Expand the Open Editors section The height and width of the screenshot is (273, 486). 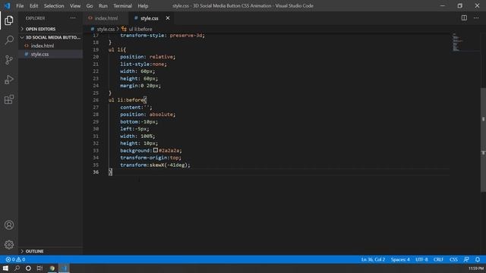[50, 29]
